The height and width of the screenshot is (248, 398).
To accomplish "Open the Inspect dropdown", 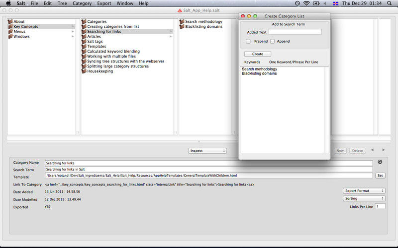I will [x=207, y=151].
